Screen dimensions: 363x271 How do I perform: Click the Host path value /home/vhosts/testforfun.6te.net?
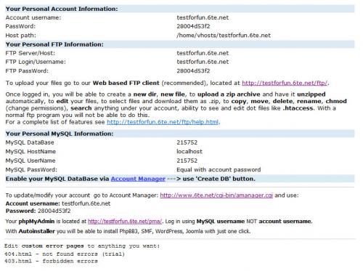(224, 36)
